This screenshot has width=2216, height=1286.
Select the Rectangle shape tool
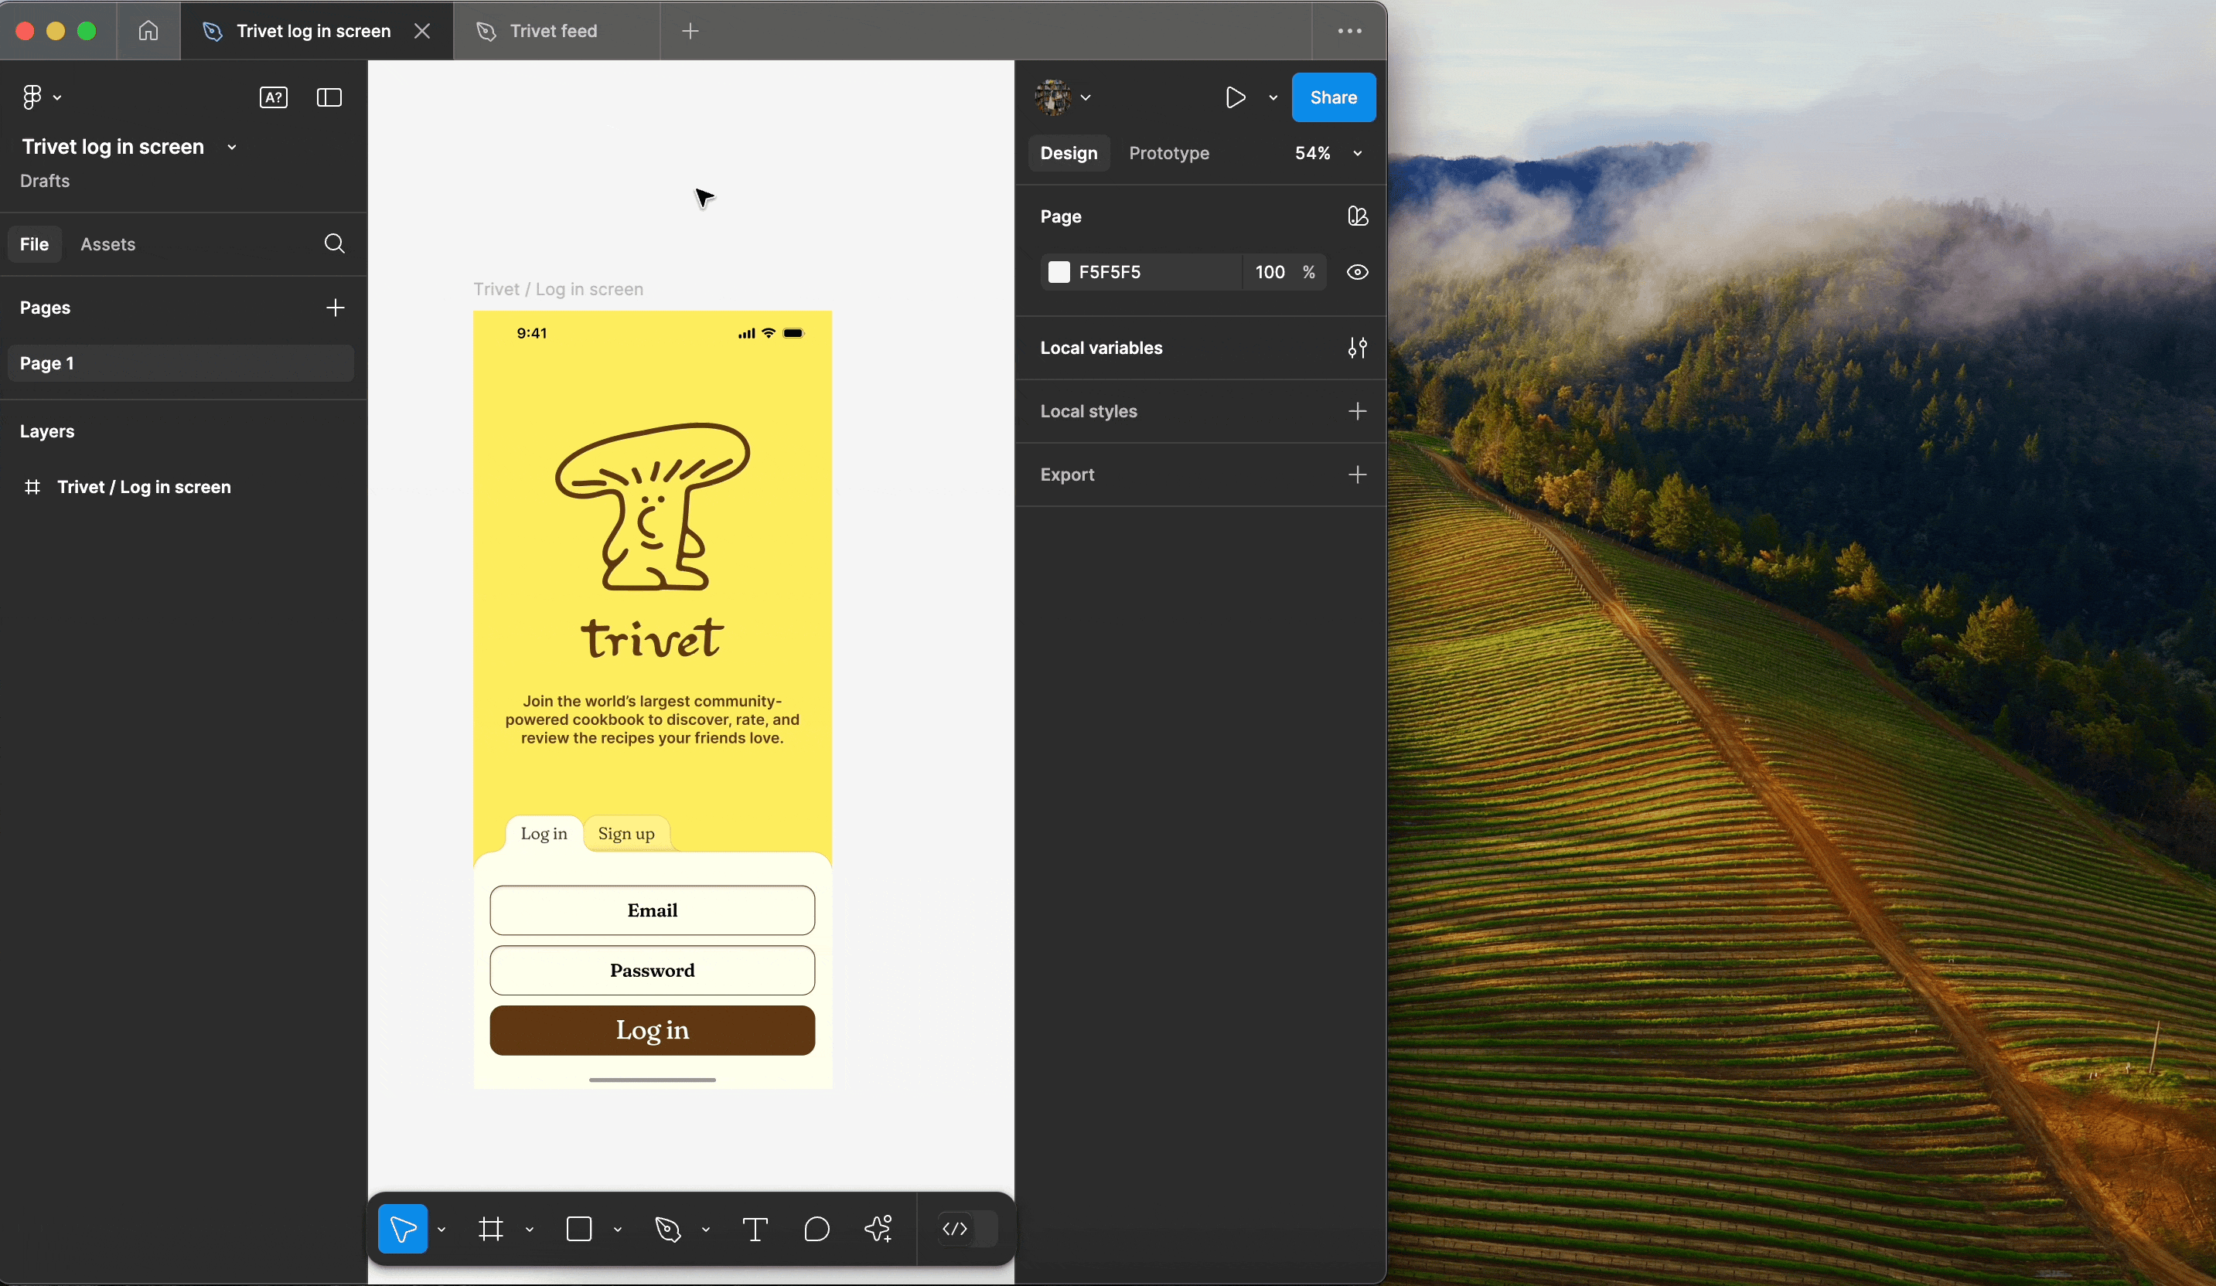coord(578,1229)
